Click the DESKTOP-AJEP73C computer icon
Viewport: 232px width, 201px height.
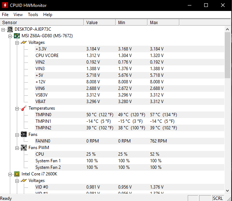pyautogui.click(x=10, y=29)
